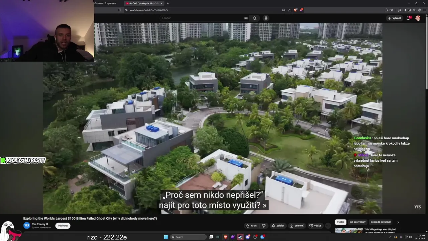
Task: Open browser hamburger menu
Action: 424,10
